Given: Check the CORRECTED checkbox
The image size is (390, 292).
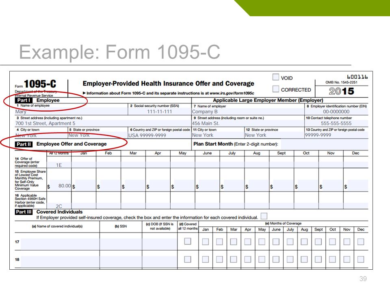Looking at the screenshot, I should click(x=275, y=89).
